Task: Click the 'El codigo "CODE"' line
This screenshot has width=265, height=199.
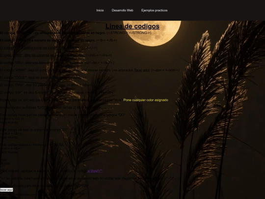Action: [x=43, y=78]
